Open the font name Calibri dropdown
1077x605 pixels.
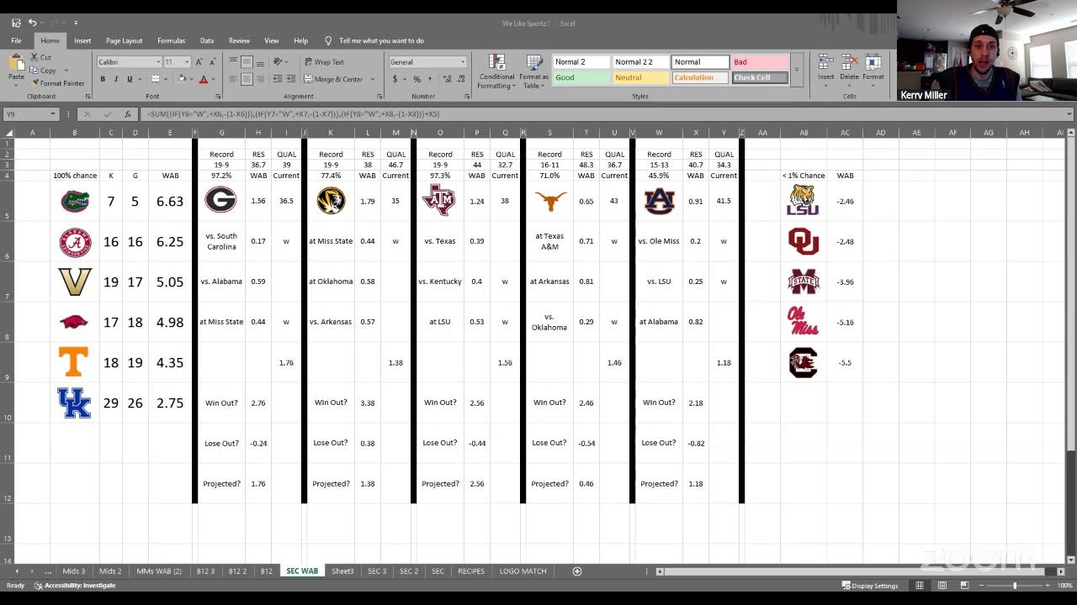157,62
